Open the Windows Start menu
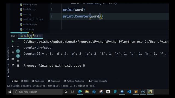 pyautogui.click(x=10, y=92)
